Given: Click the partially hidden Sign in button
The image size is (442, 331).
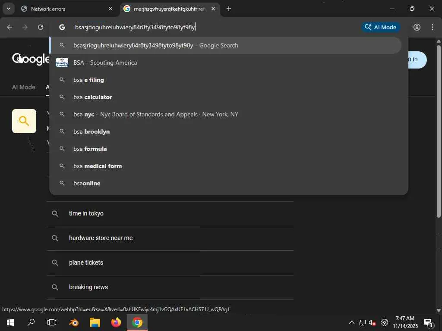Looking at the screenshot, I should pos(417,59).
